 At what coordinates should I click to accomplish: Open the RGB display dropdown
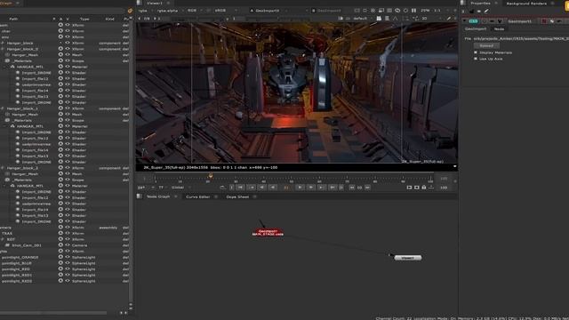coord(195,11)
